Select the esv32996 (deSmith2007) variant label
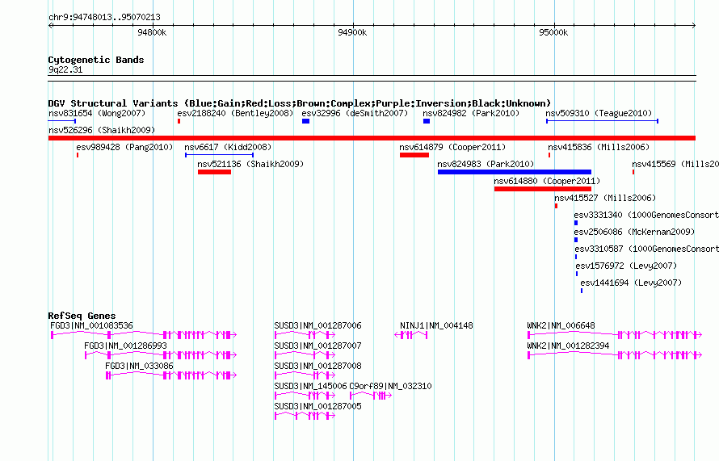 (355, 113)
